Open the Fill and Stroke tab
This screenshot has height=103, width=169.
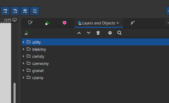30,23
